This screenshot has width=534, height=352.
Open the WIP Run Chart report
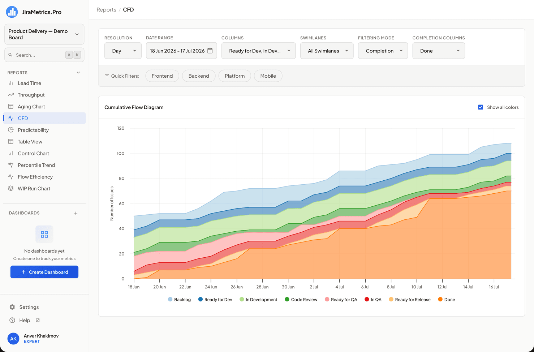pyautogui.click(x=44, y=188)
